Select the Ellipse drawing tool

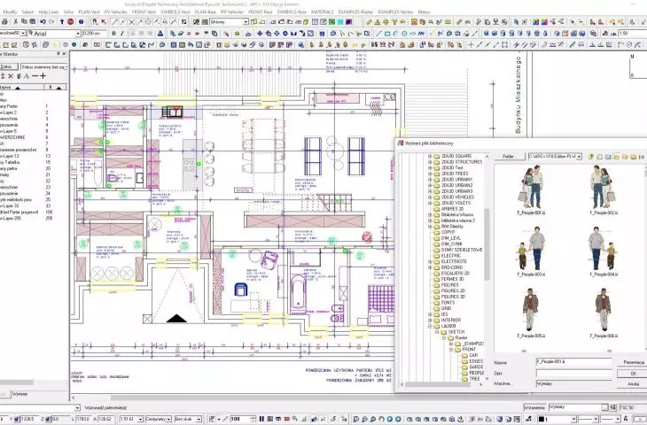coord(412,34)
